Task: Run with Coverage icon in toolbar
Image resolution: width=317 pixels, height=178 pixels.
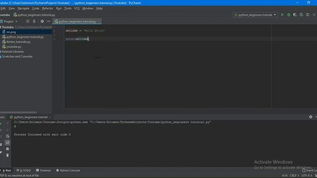Action: (295, 15)
